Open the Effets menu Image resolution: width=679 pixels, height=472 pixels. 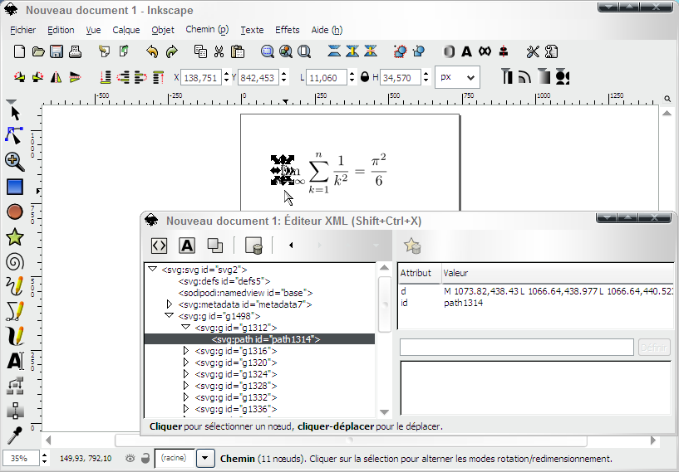[x=287, y=30]
